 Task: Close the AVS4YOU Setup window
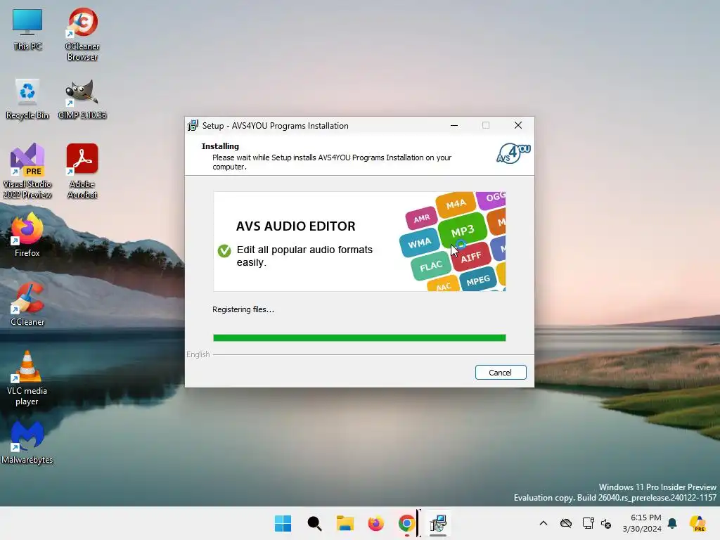click(518, 125)
